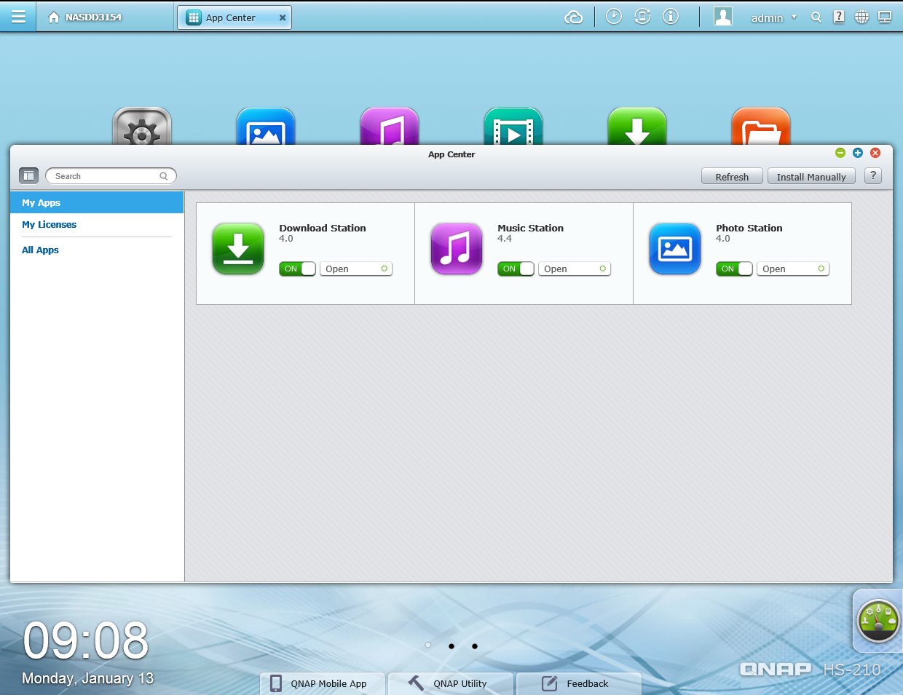Turn off the Music Station ON switch
Viewport: 903px width, 695px height.
[516, 269]
